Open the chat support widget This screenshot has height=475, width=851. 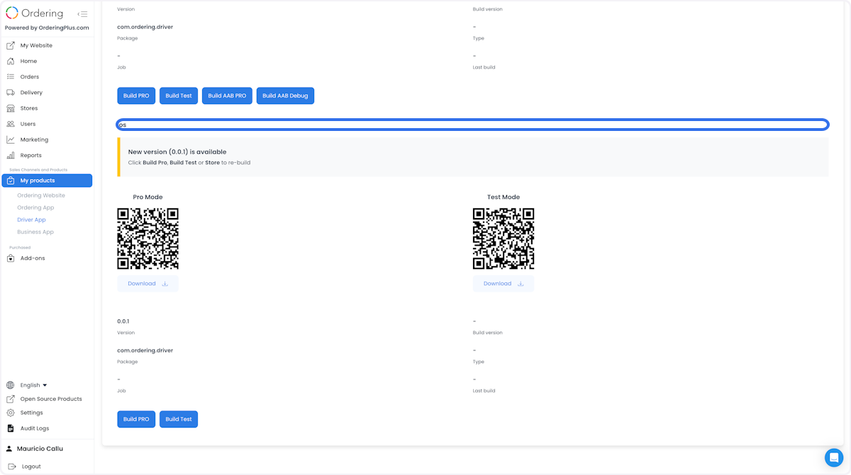(x=834, y=457)
